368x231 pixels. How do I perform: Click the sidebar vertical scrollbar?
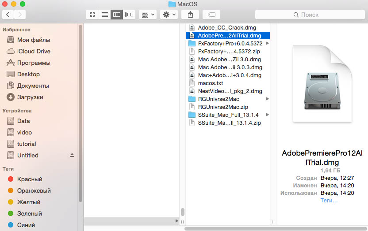[80, 113]
